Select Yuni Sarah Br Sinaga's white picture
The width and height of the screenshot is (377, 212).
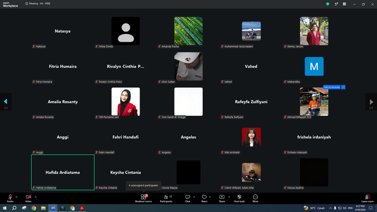pyautogui.click(x=188, y=102)
